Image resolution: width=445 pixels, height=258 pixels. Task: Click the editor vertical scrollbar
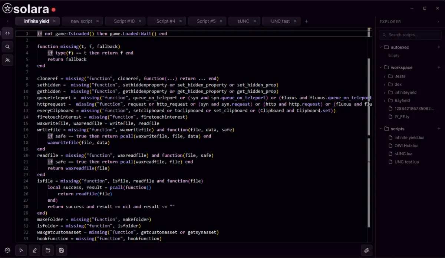point(369,143)
